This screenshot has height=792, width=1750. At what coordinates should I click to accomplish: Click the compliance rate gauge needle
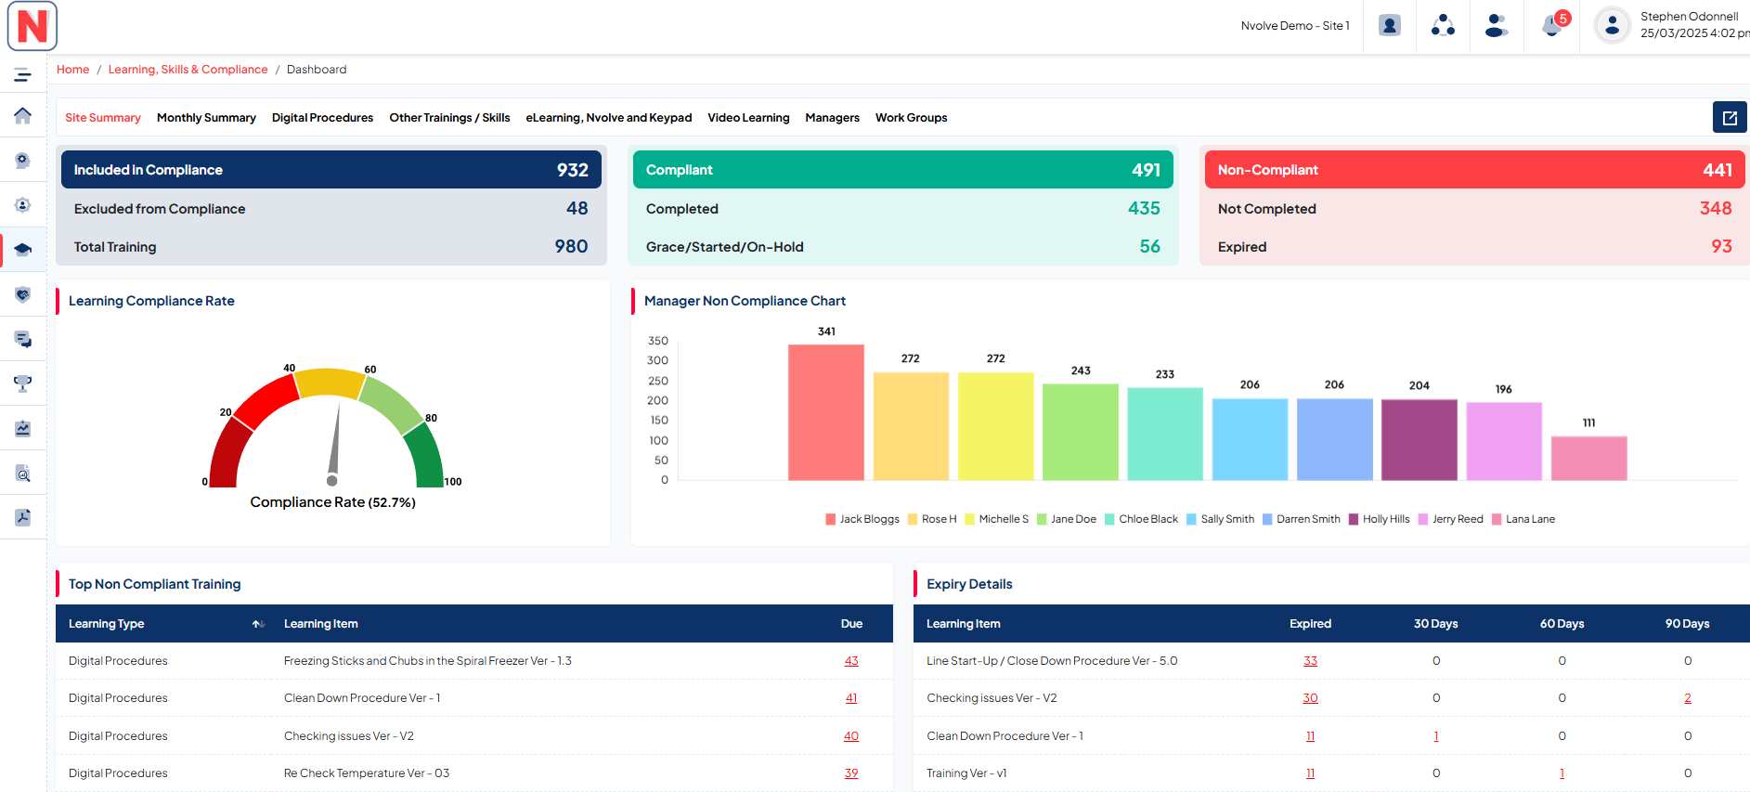pos(334,443)
